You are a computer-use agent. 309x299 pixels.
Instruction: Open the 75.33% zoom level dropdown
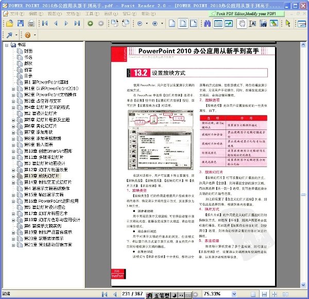234,294
